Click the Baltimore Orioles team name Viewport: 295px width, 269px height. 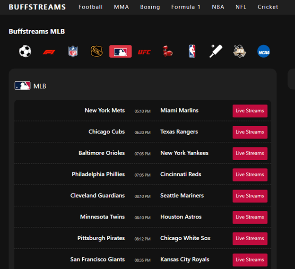coord(102,153)
